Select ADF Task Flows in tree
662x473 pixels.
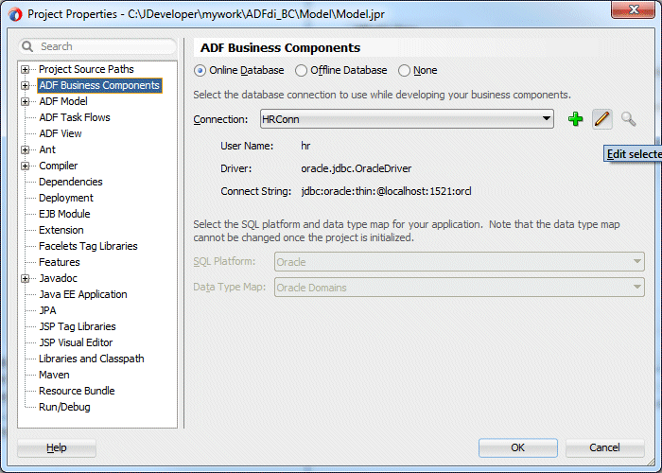pyautogui.click(x=75, y=117)
